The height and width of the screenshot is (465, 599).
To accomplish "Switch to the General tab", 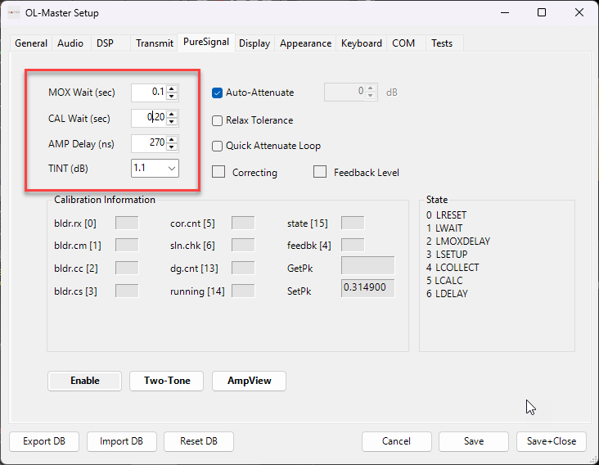I will pos(31,43).
